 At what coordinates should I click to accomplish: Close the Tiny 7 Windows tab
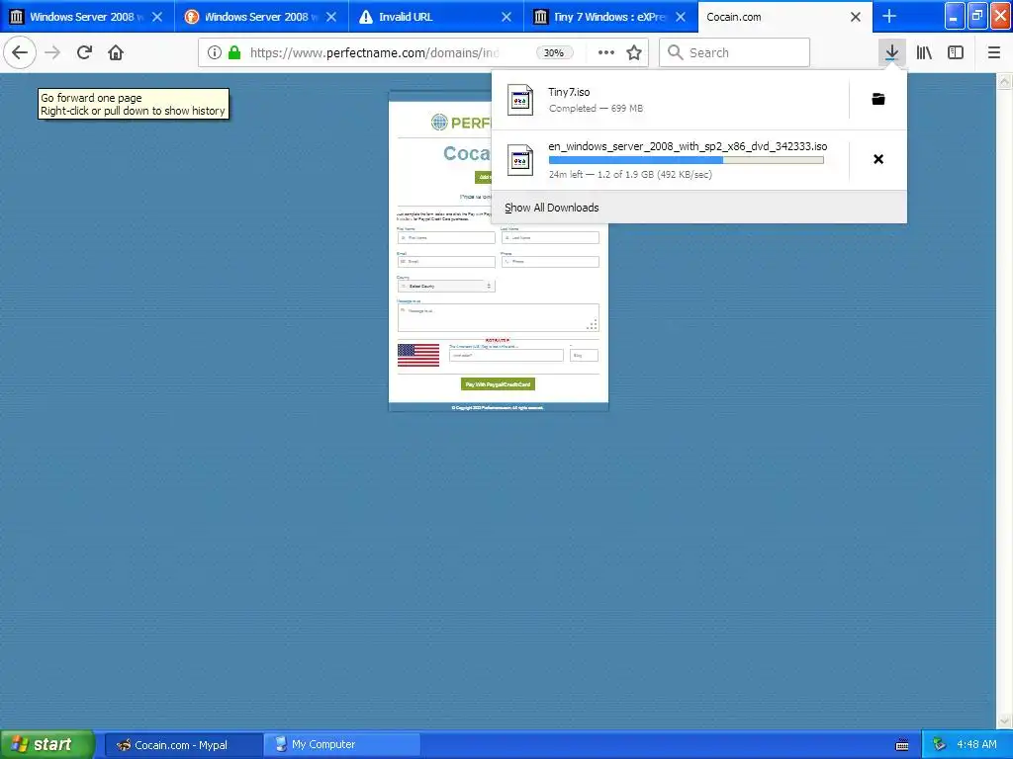click(x=681, y=17)
